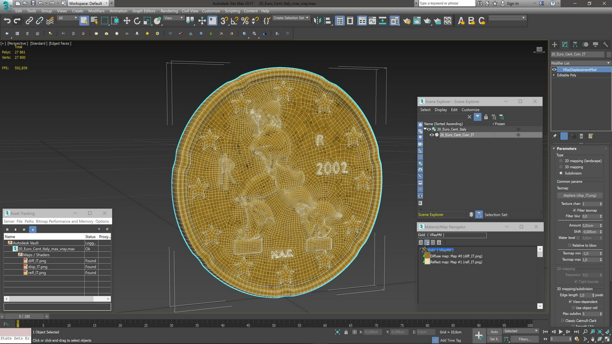This screenshot has height=344, width=612.
Task: Click Remove modifier trash icon
Action: (581, 136)
